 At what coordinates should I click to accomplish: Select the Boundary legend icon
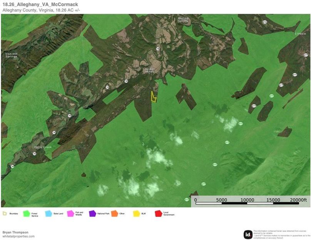click(x=6, y=213)
